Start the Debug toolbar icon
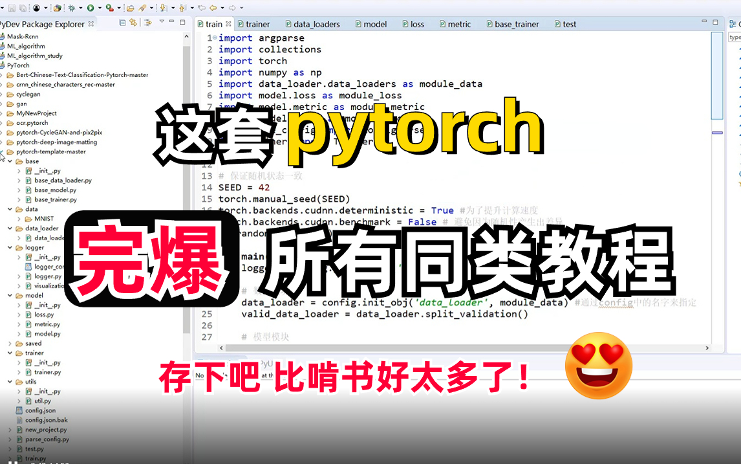This screenshot has width=741, height=464. 71,8
